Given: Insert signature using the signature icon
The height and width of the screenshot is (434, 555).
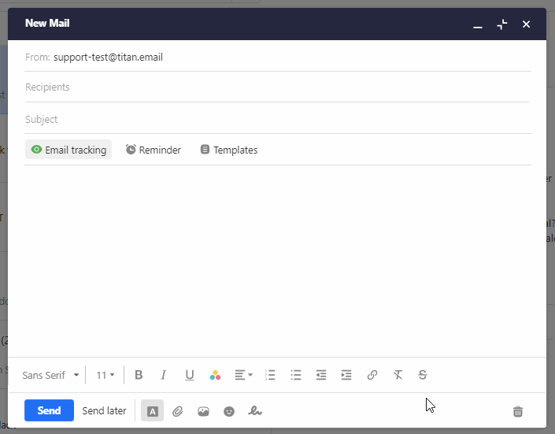Looking at the screenshot, I should (255, 411).
